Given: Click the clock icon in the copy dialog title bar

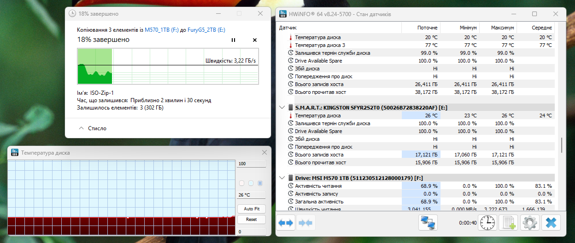Looking at the screenshot, I should click(72, 14).
